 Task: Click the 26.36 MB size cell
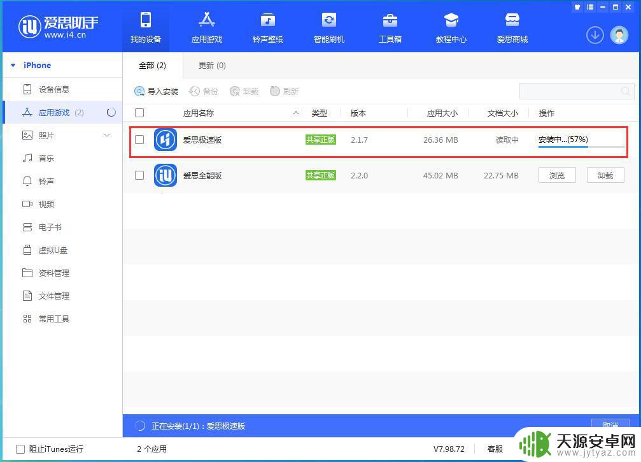(440, 140)
